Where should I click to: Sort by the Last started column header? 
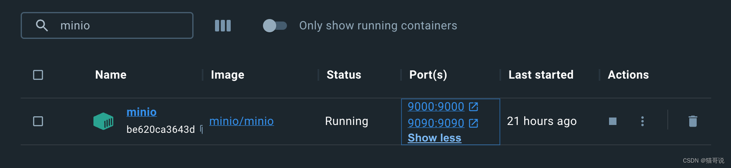(x=541, y=75)
